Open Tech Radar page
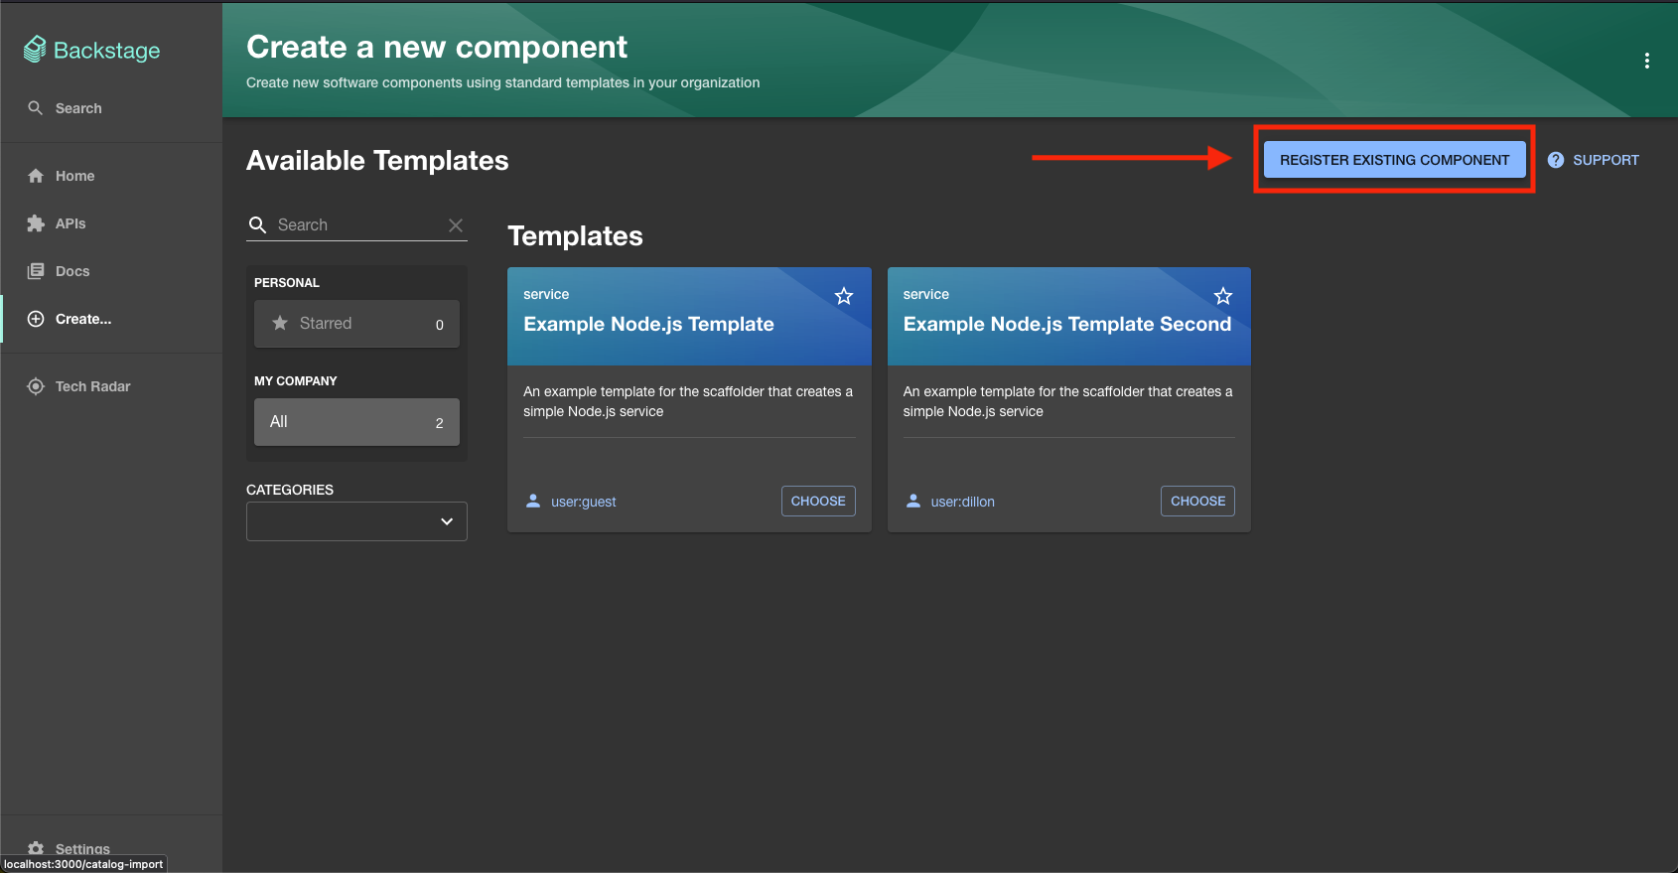Screen dimensions: 1678x873 tap(111, 386)
